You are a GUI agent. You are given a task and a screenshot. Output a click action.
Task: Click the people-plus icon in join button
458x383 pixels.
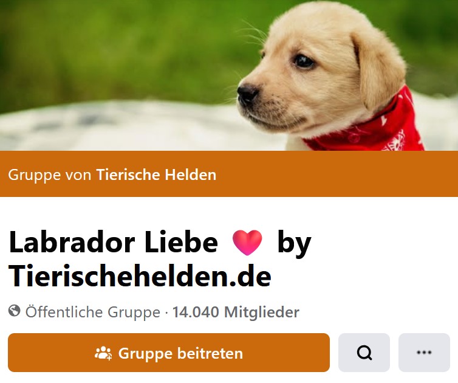pyautogui.click(x=103, y=353)
